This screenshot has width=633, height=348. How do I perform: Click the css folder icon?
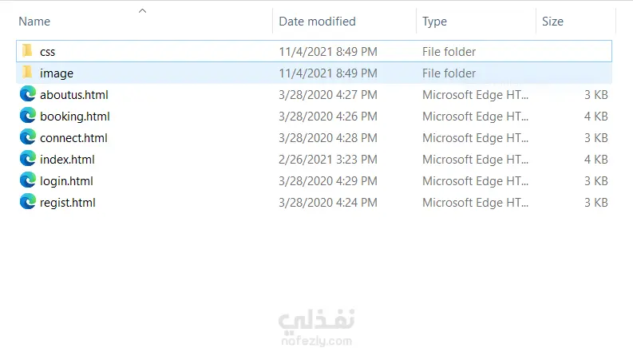coord(28,51)
